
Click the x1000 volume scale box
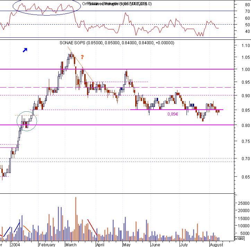239,239
